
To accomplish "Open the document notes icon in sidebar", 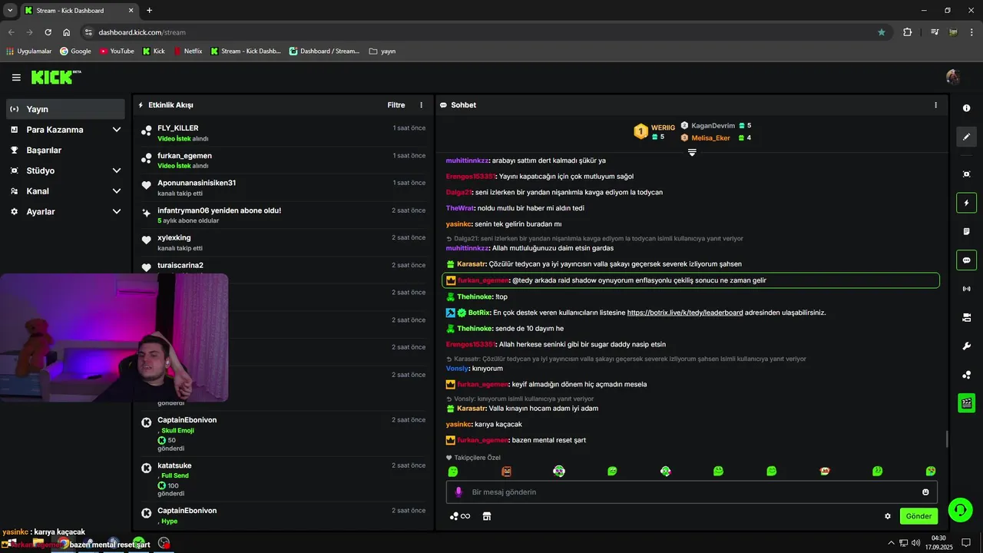I will pos(967,231).
